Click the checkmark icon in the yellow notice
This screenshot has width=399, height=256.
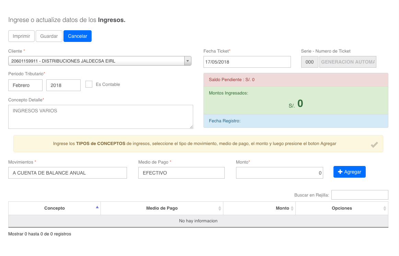coord(374,145)
